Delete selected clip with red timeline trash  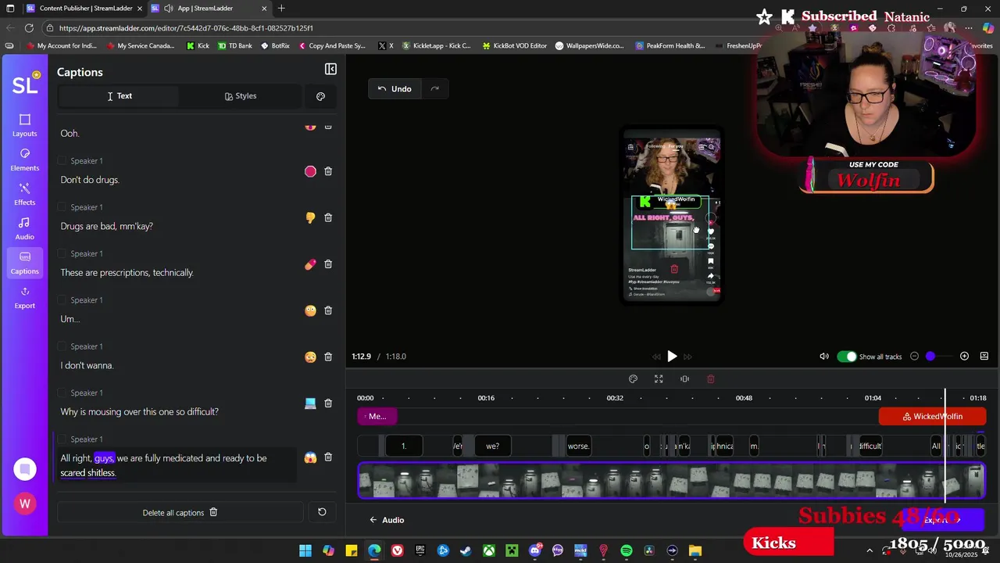point(710,379)
